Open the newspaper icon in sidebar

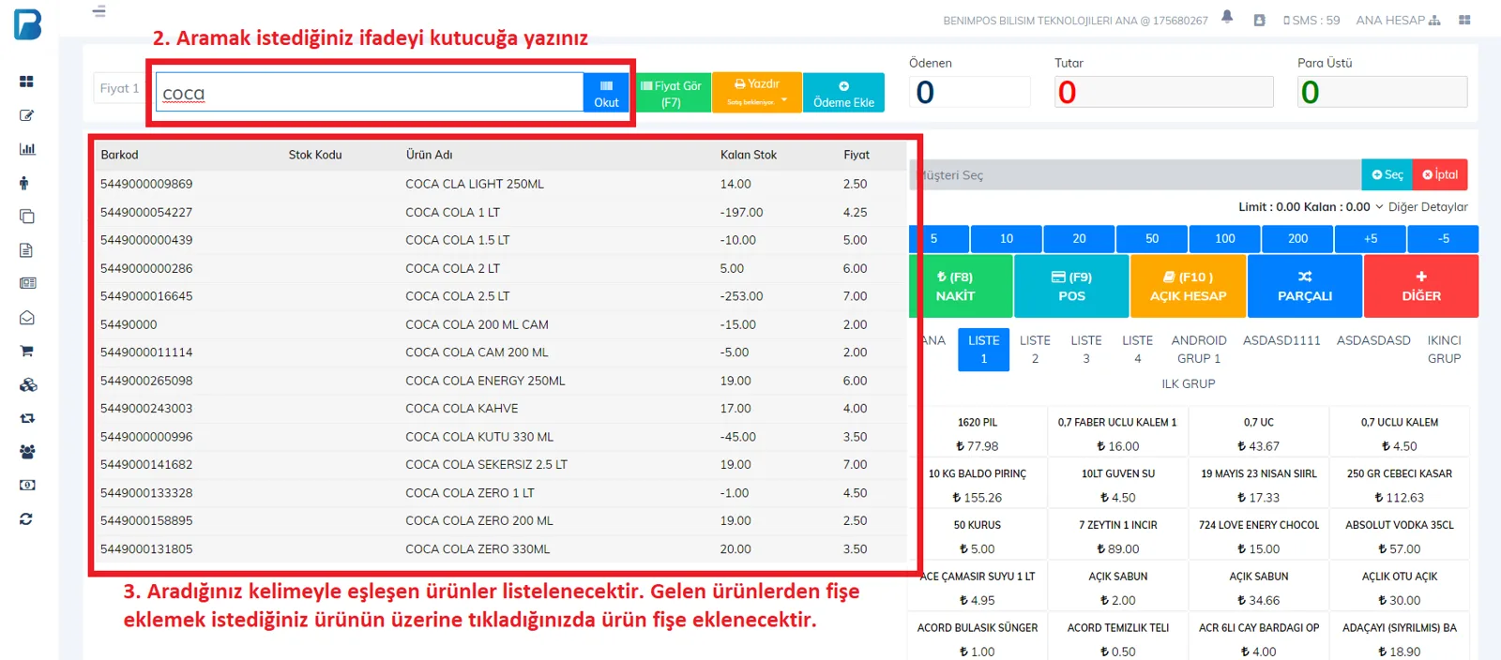[27, 283]
